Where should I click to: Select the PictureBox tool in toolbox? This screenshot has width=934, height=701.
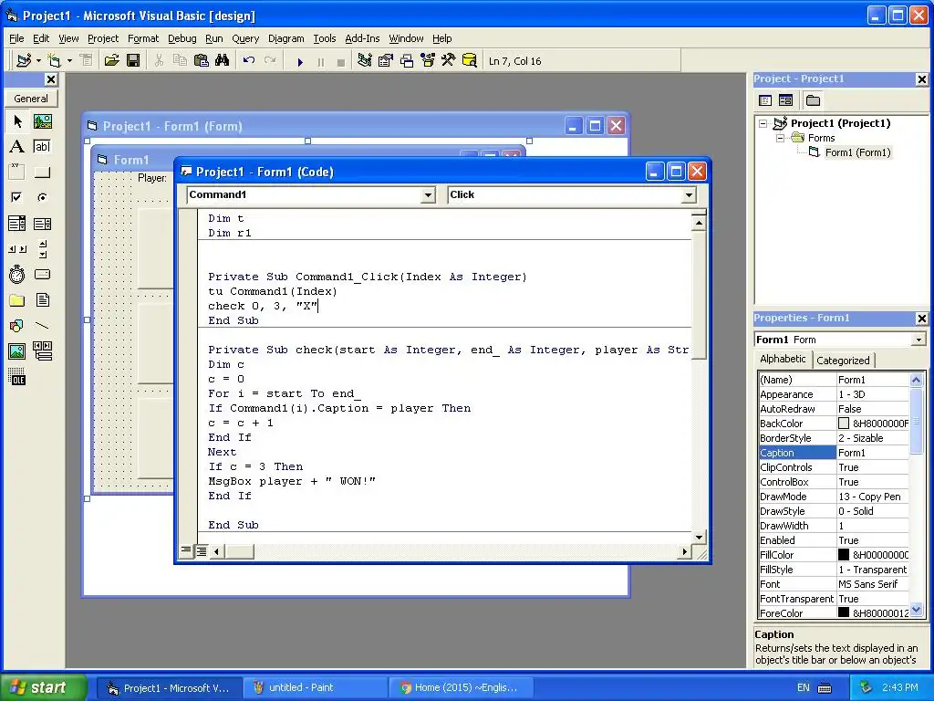tap(42, 121)
